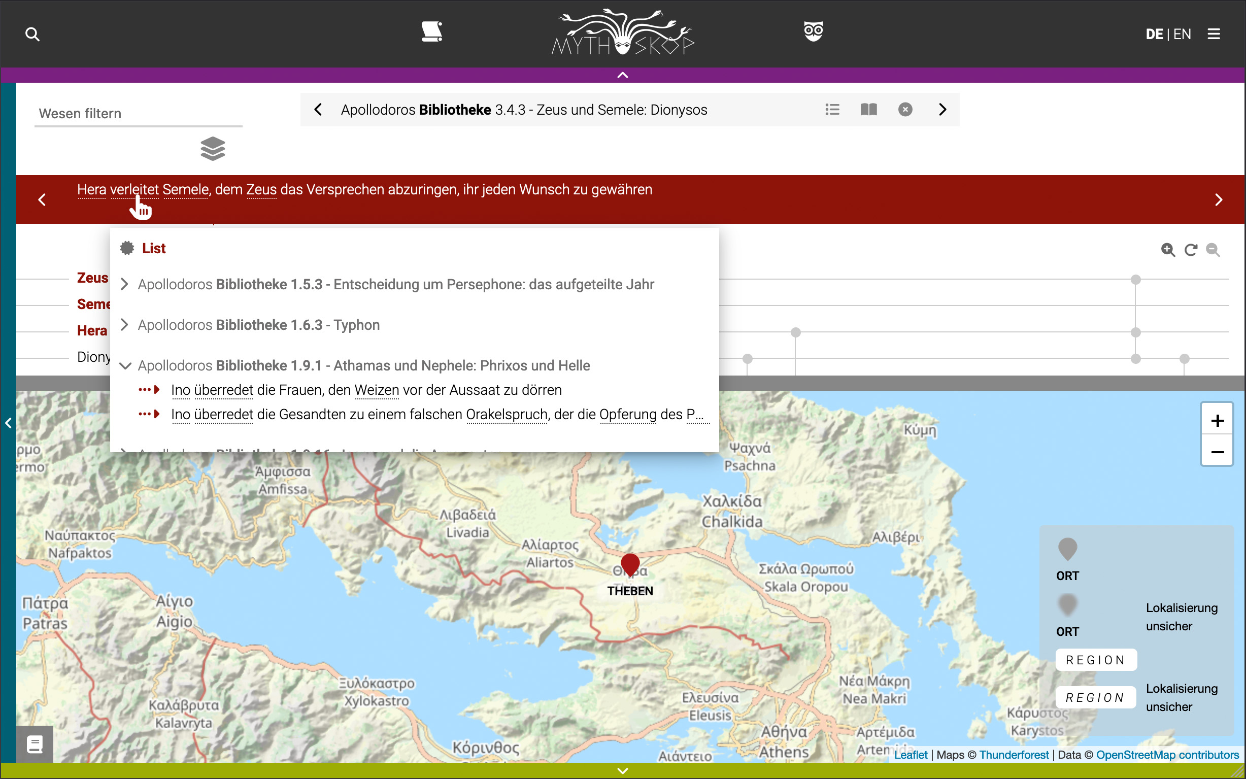
Task: Expand Bibliotheke 1.5.3 Persephone entry
Action: tap(387, 284)
